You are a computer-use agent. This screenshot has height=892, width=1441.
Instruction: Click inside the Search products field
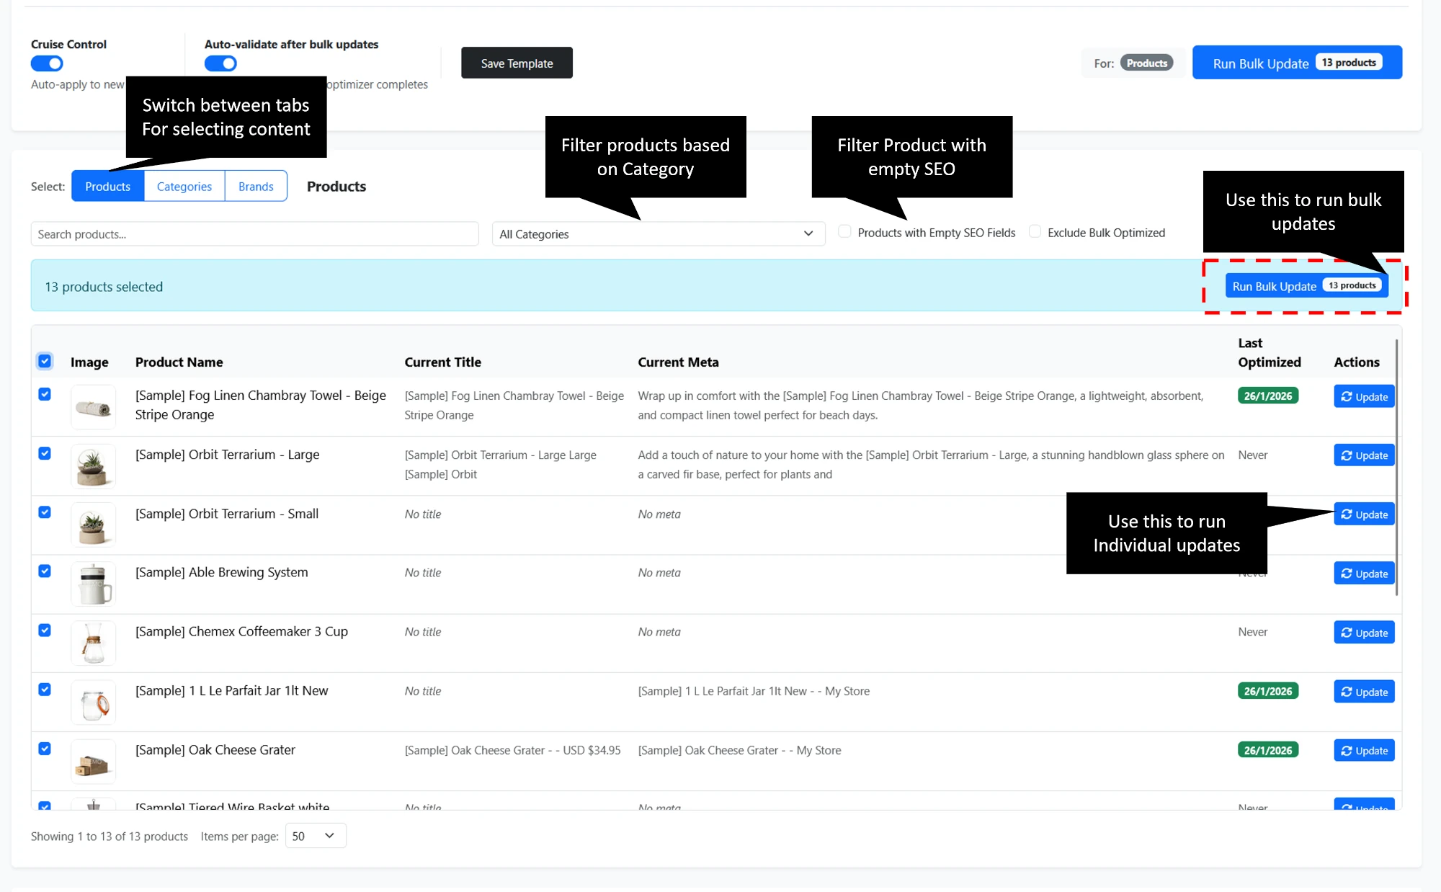(254, 233)
